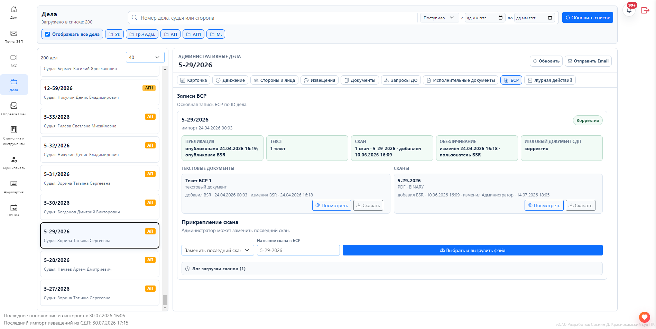
Task: Select the БСР tab
Action: click(511, 80)
